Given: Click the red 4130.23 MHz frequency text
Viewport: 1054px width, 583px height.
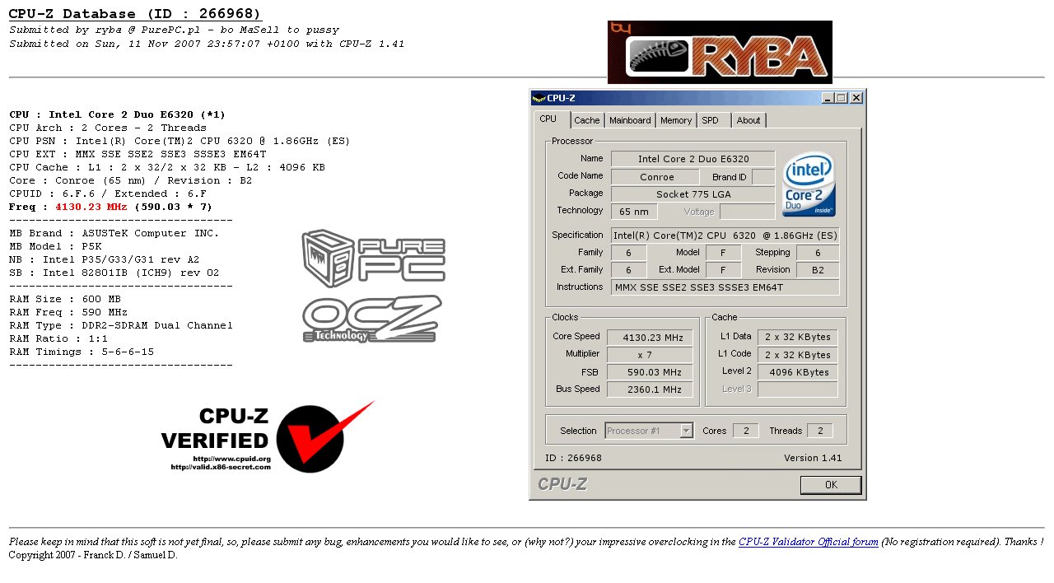Looking at the screenshot, I should 91,207.
